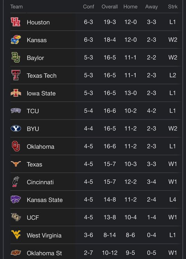Open the Iowa State logo

coord(16,93)
